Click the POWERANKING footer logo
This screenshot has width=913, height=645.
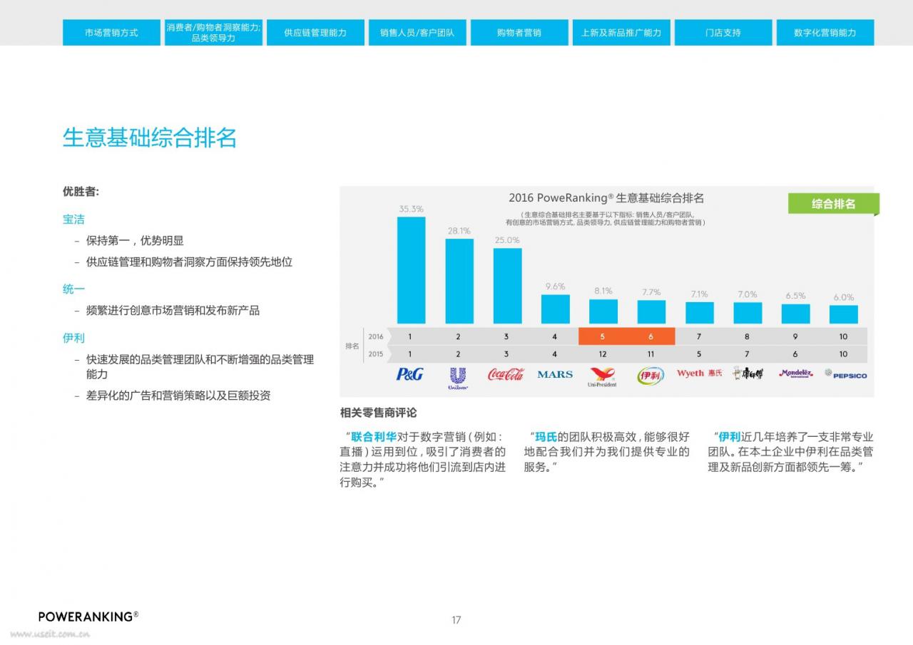pyautogui.click(x=88, y=616)
